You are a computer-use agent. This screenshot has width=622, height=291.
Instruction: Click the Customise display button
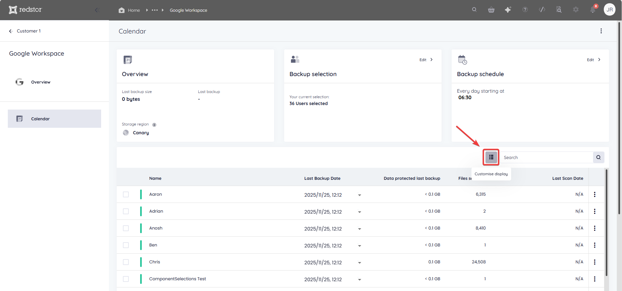[x=491, y=157]
